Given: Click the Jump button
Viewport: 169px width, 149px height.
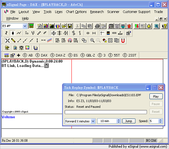Looking at the screenshot, I should point(129,121).
